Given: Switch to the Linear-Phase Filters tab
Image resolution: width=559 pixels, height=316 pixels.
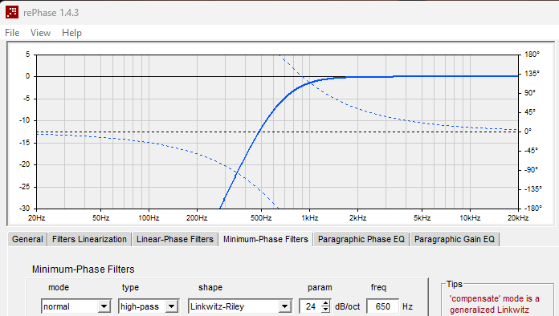Looking at the screenshot, I should coord(175,239).
